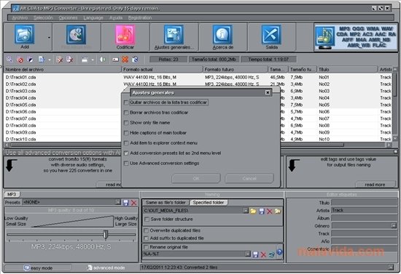
Task: Expand the Presets <NONE> dropdown
Action: click(117, 202)
